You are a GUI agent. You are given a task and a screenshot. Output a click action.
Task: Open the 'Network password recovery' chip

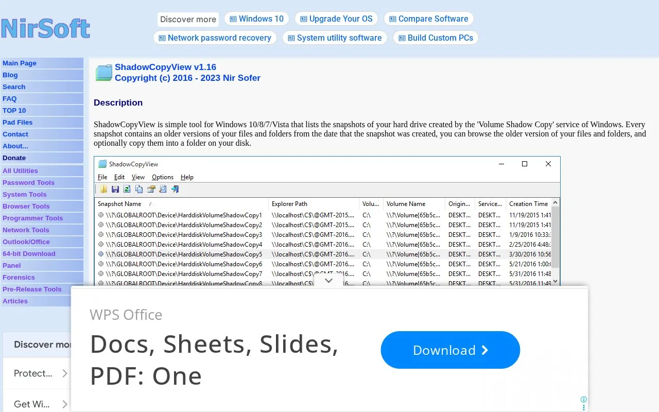(215, 38)
